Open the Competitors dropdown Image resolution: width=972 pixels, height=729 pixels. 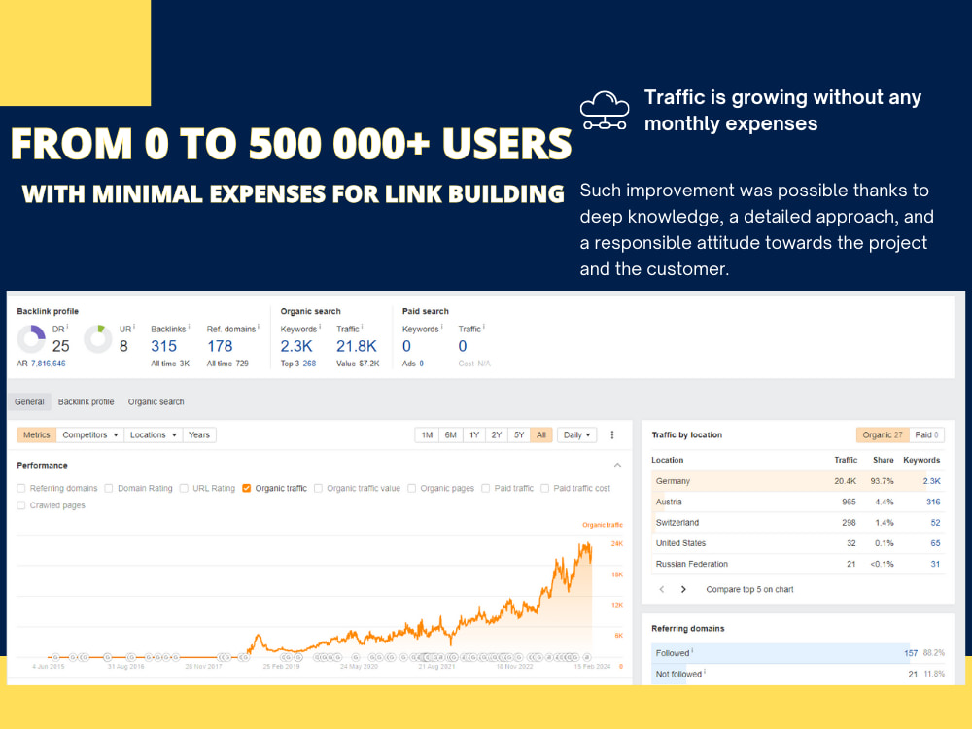89,435
